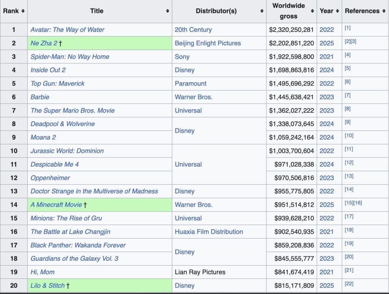Open Disney link in Inside Out 2 row
The width and height of the screenshot is (389, 294).
pyautogui.click(x=185, y=70)
